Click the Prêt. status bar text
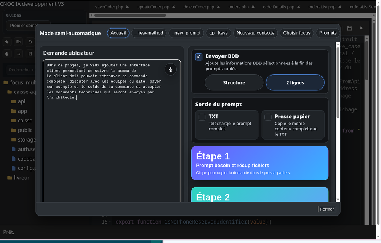 [9, 232]
